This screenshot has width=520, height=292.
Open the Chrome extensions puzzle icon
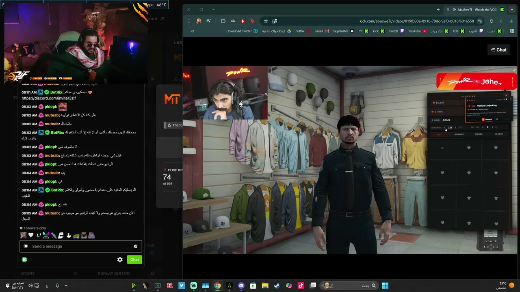coord(223,21)
